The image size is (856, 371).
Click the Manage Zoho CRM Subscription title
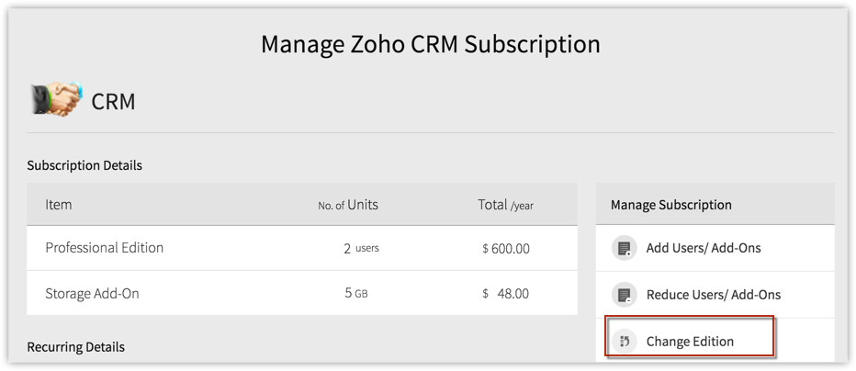pos(430,44)
